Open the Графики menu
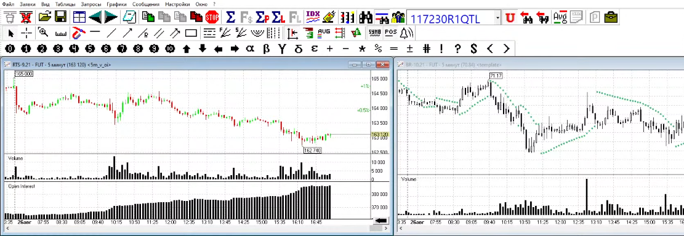The width and height of the screenshot is (684, 236). [x=116, y=4]
